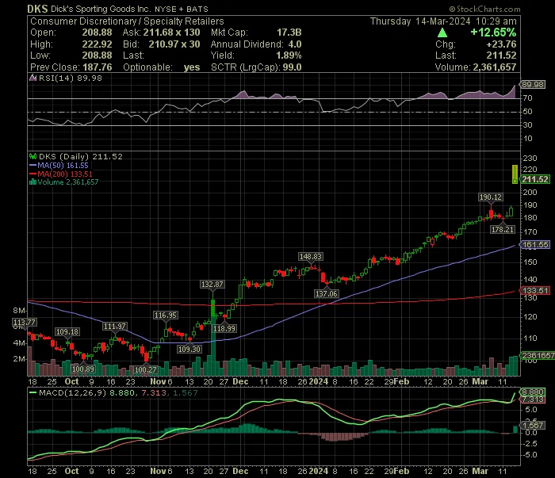Screen dimensions: 555x478
Task: Click the 100.89 low annotation
Action: (x=83, y=369)
